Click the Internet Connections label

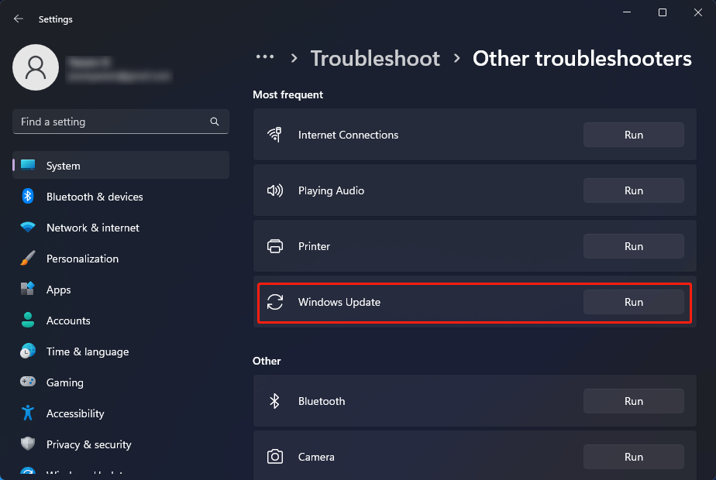348,135
